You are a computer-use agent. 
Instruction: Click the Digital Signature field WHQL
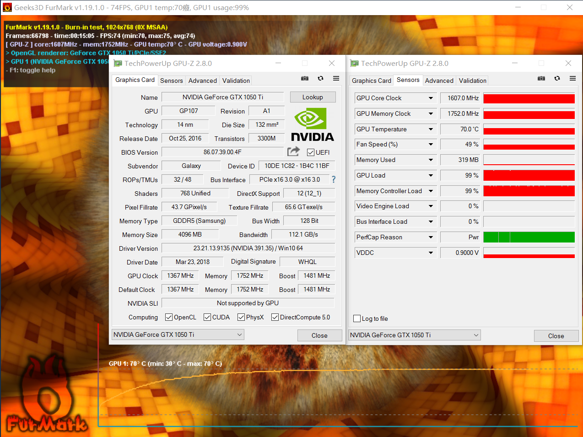coord(308,262)
